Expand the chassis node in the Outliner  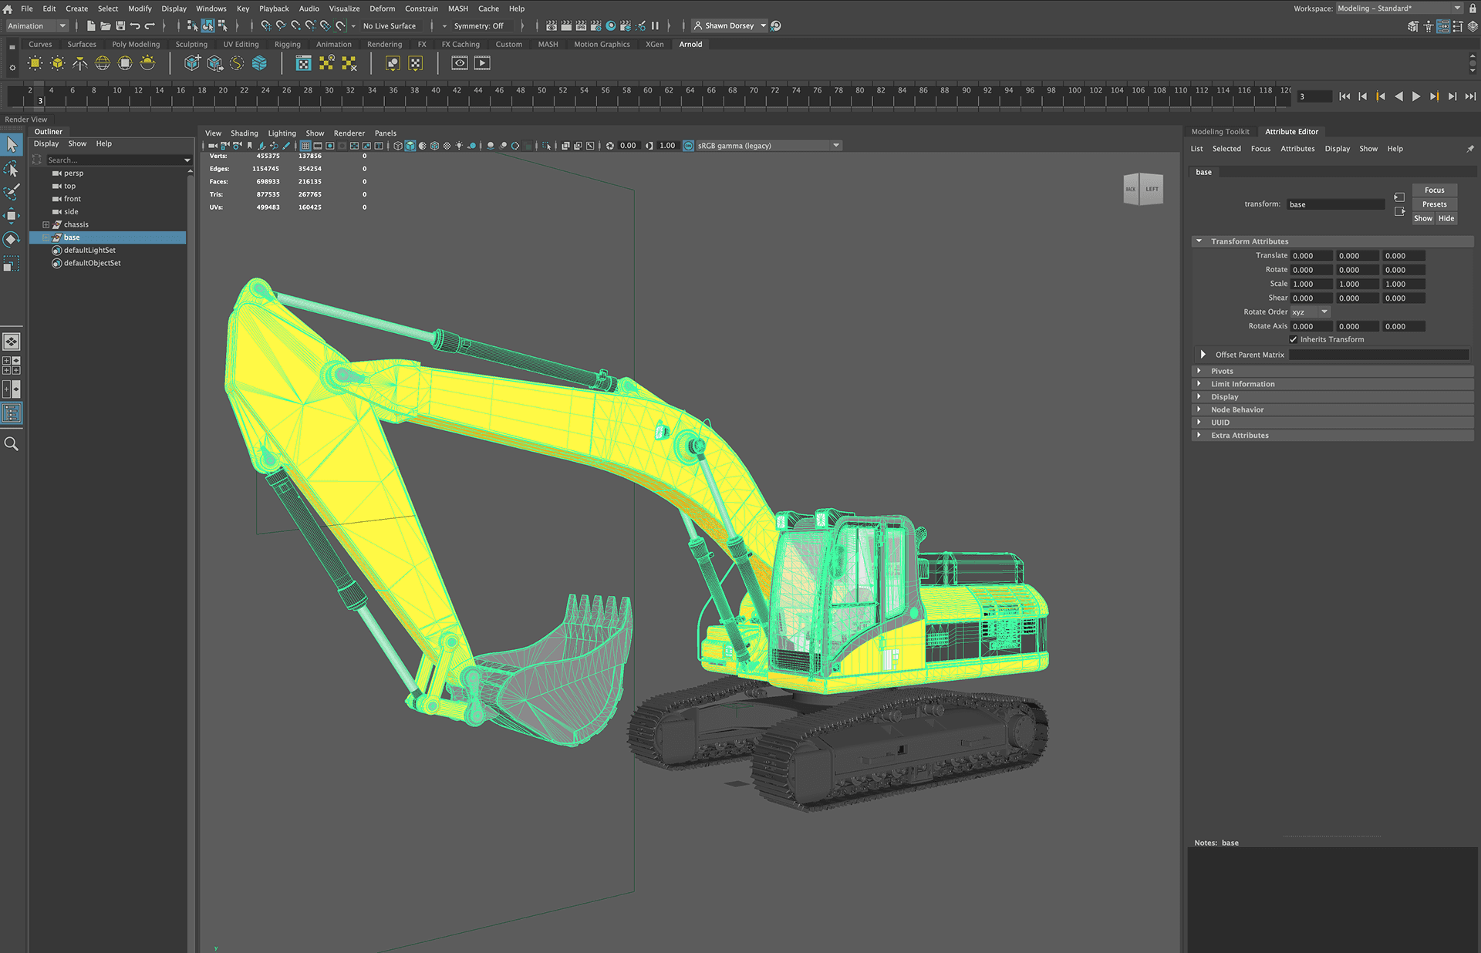[x=46, y=224]
